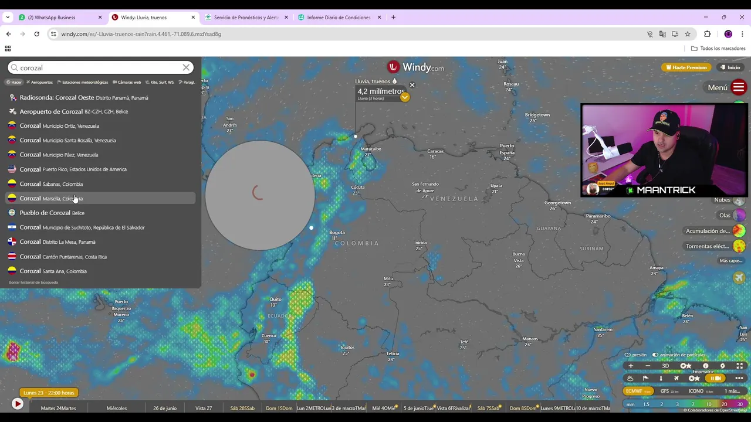Reload the page in Chrome

36,34
